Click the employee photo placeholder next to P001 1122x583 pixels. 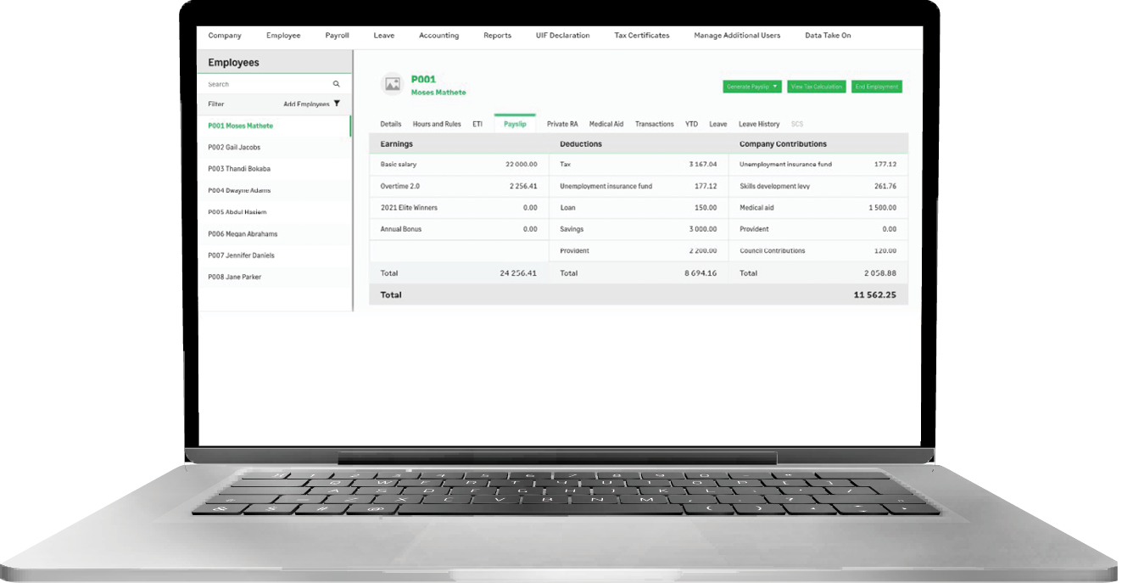391,84
